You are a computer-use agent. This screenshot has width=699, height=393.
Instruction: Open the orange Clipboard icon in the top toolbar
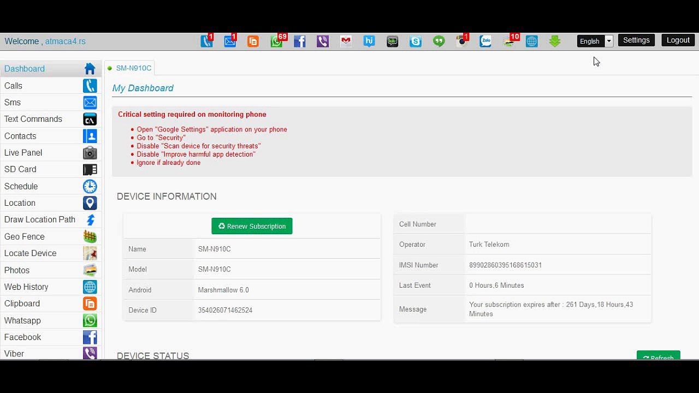[x=253, y=41]
